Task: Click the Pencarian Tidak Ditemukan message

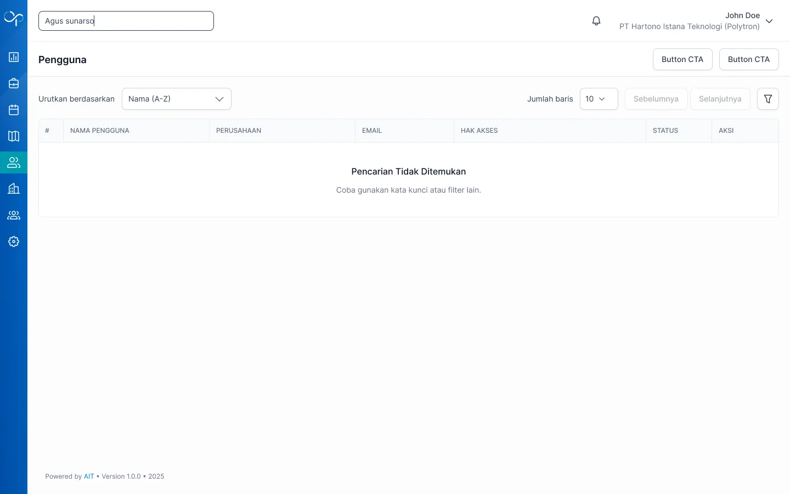Action: [409, 171]
